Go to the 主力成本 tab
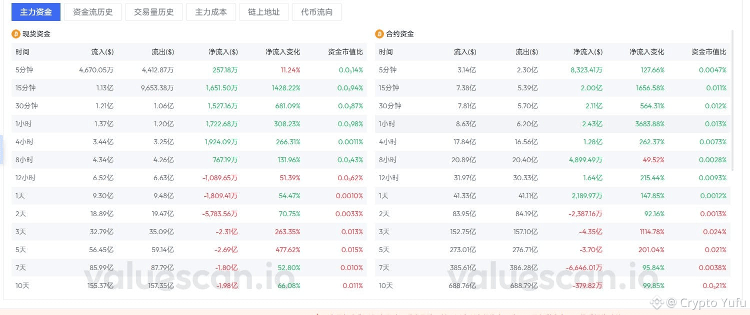The height and width of the screenshot is (315, 750). (x=211, y=12)
